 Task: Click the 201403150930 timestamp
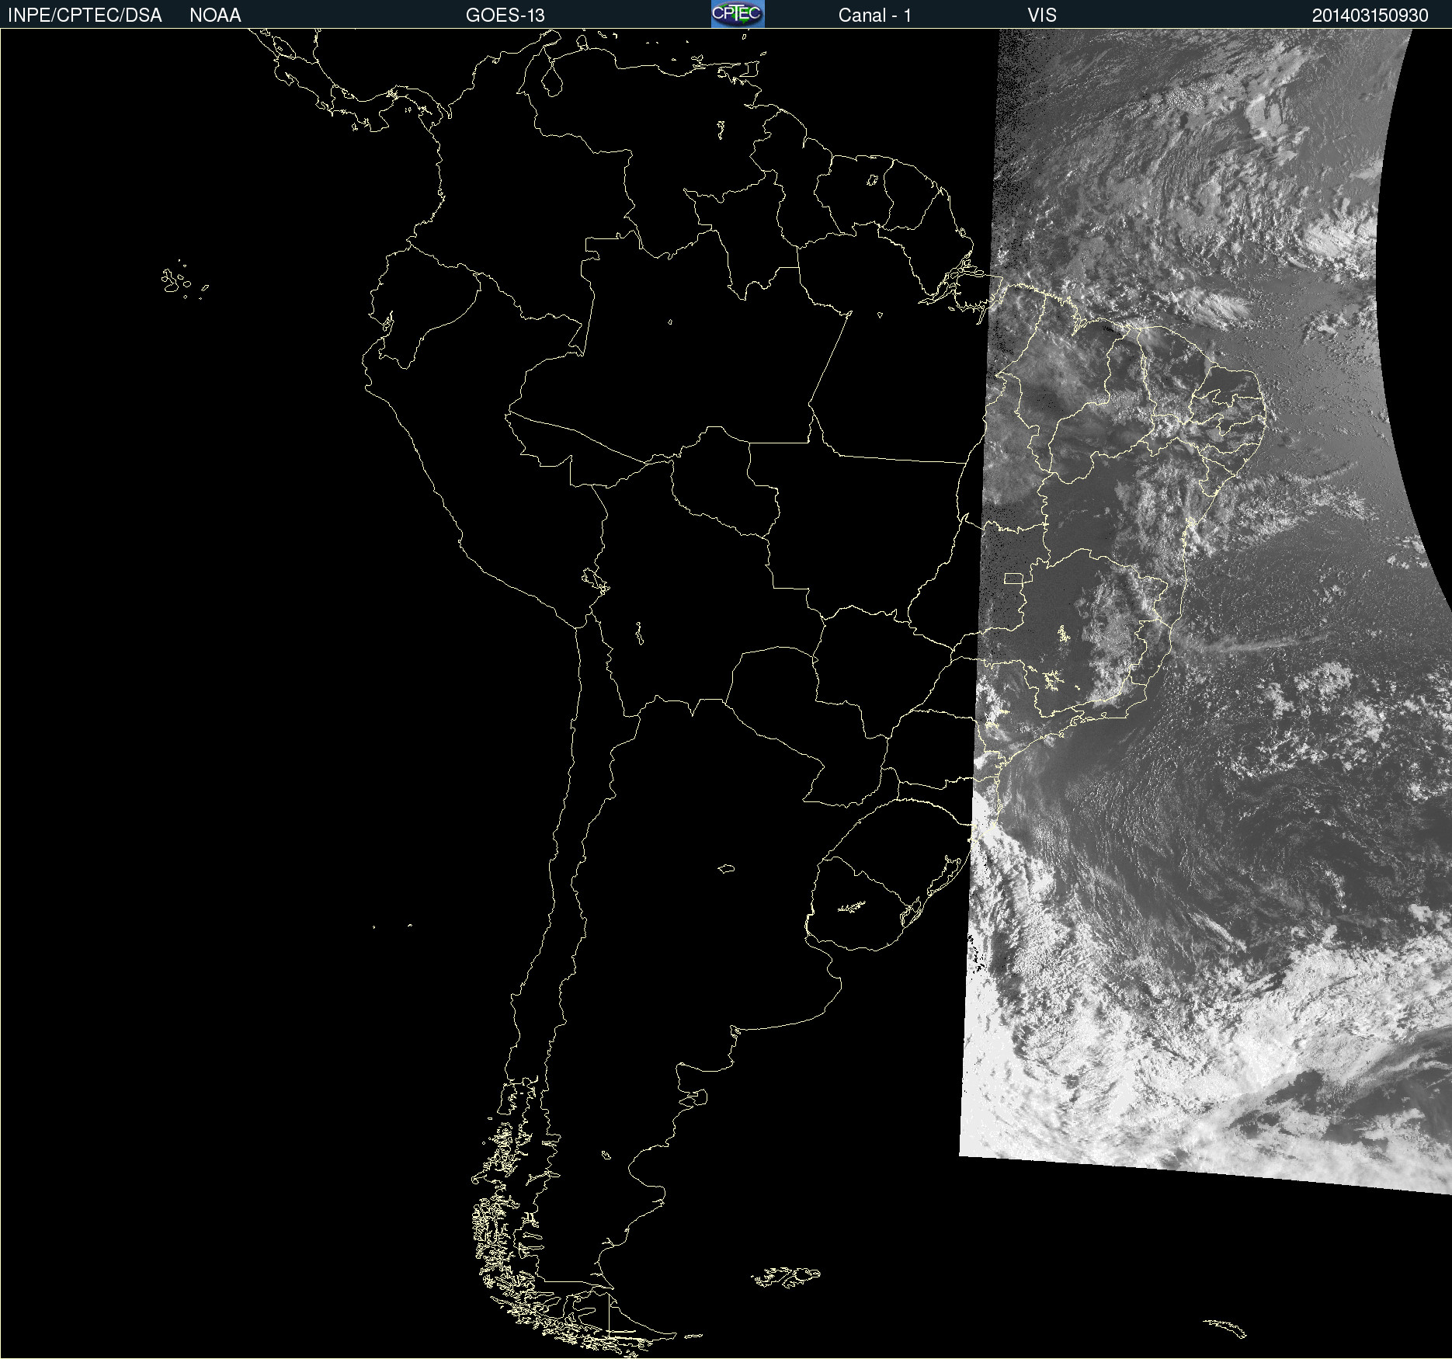[1370, 16]
